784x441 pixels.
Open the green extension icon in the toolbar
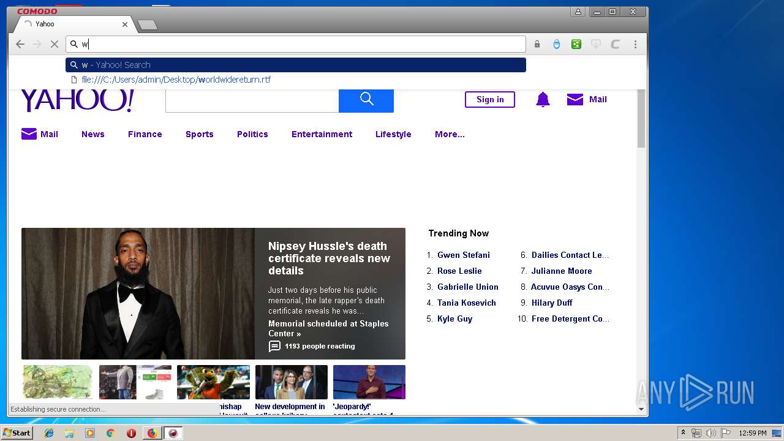576,44
